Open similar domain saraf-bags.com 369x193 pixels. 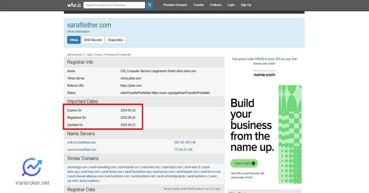[x=77, y=167]
